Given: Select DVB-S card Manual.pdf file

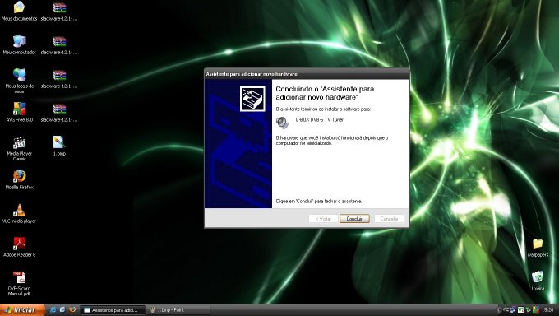Looking at the screenshot, I should (x=19, y=284).
